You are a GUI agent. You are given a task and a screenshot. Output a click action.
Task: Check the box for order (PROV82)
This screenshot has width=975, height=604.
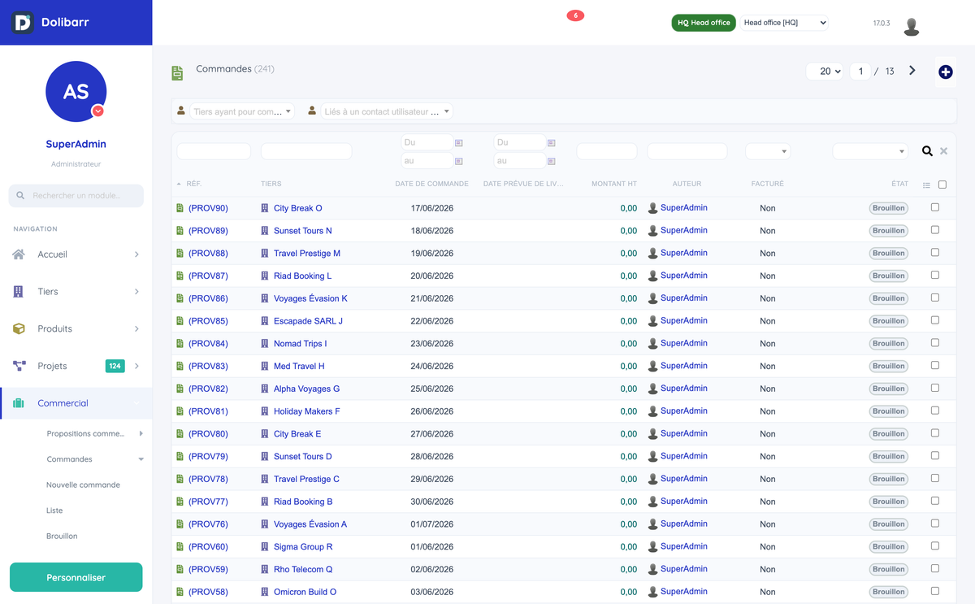point(935,388)
